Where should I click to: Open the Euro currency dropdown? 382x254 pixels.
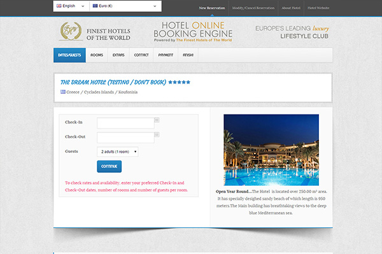[x=125, y=6]
